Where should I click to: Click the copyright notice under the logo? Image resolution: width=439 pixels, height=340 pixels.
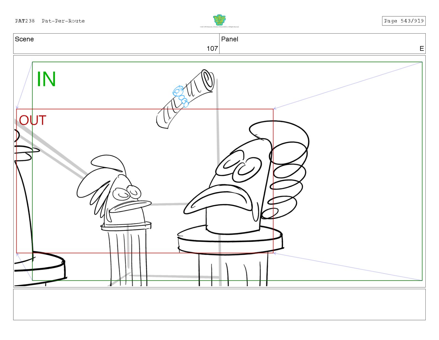[219, 27]
